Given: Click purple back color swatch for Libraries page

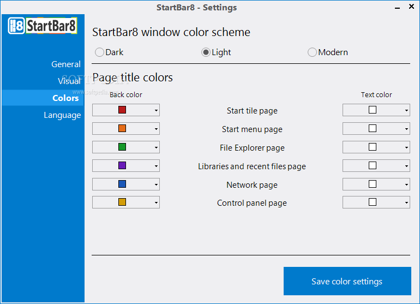Looking at the screenshot, I should (122, 165).
